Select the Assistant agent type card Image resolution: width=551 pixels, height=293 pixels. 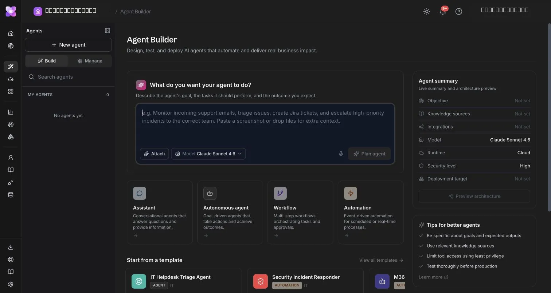tap(160, 212)
